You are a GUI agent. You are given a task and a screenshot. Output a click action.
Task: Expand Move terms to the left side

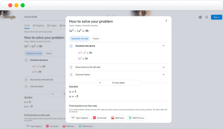tap(164, 67)
